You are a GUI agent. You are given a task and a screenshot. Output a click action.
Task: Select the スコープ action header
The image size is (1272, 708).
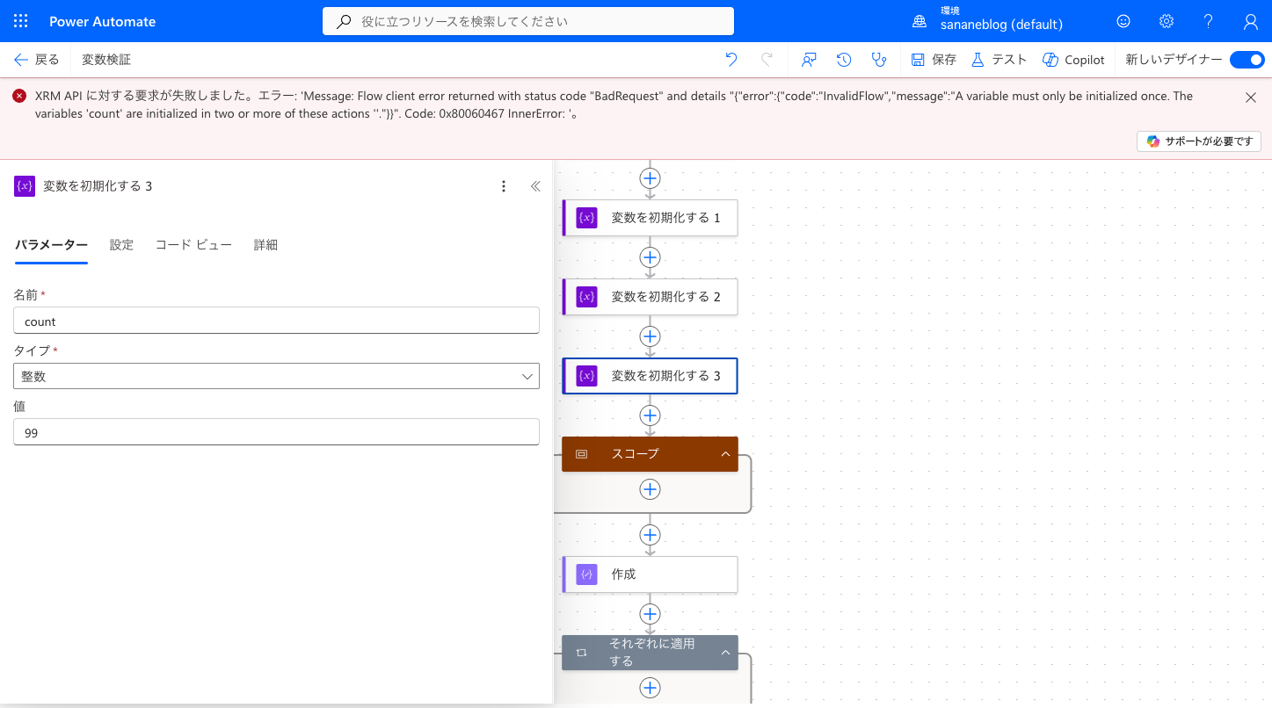click(x=650, y=454)
